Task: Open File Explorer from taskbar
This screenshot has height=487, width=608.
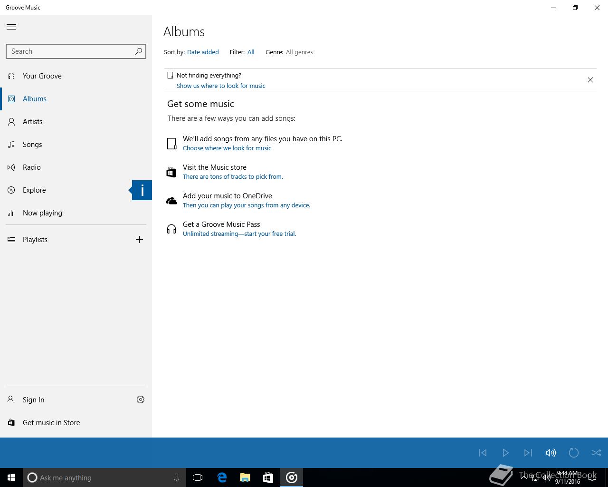Action: 245,477
